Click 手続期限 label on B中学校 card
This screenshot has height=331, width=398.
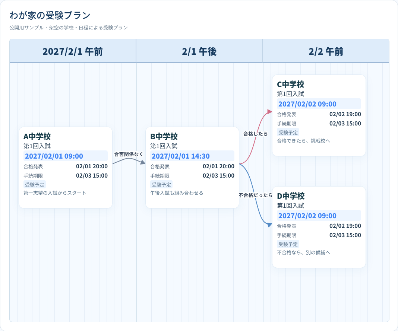pyautogui.click(x=160, y=176)
